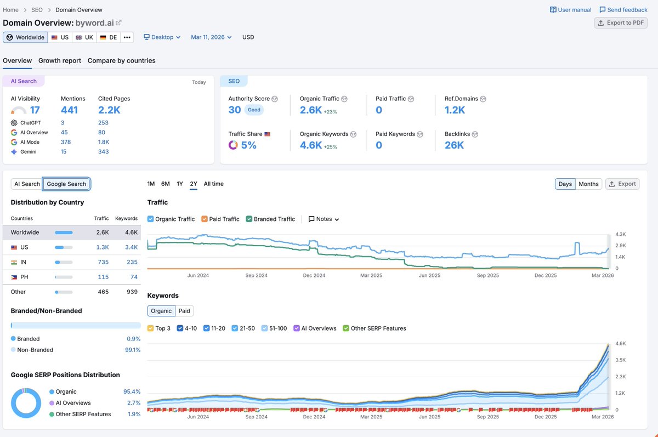
Task: Click Export to PDF button
Action: pyautogui.click(x=621, y=23)
